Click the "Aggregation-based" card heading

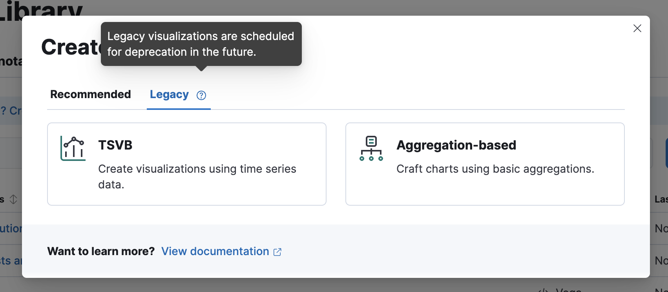pyautogui.click(x=456, y=145)
